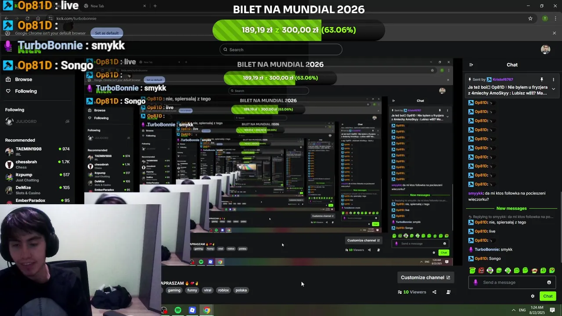Open Windows notification center
This screenshot has width=562, height=316.
(x=552, y=310)
